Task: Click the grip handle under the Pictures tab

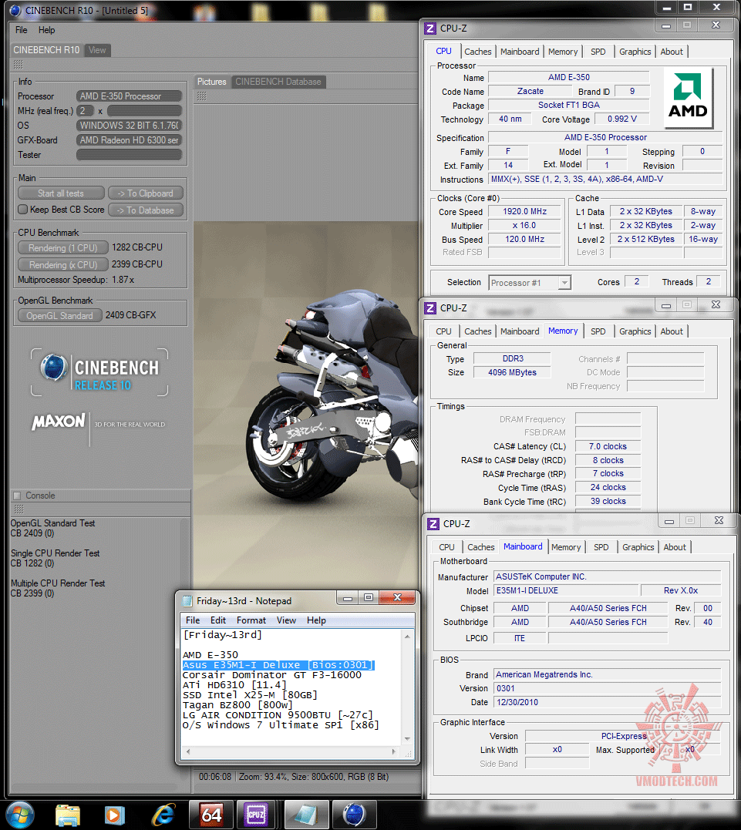Action: (202, 96)
